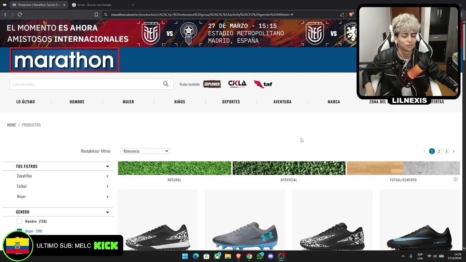Click Restablecer filtros link
Viewport: 466px width, 262px height.
[96, 151]
